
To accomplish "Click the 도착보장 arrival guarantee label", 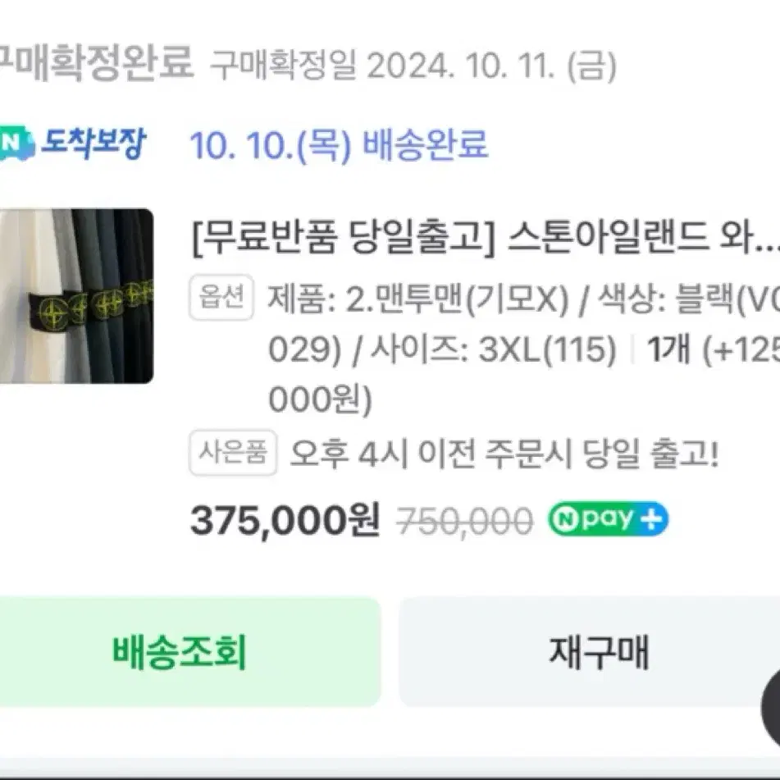I will point(94,143).
